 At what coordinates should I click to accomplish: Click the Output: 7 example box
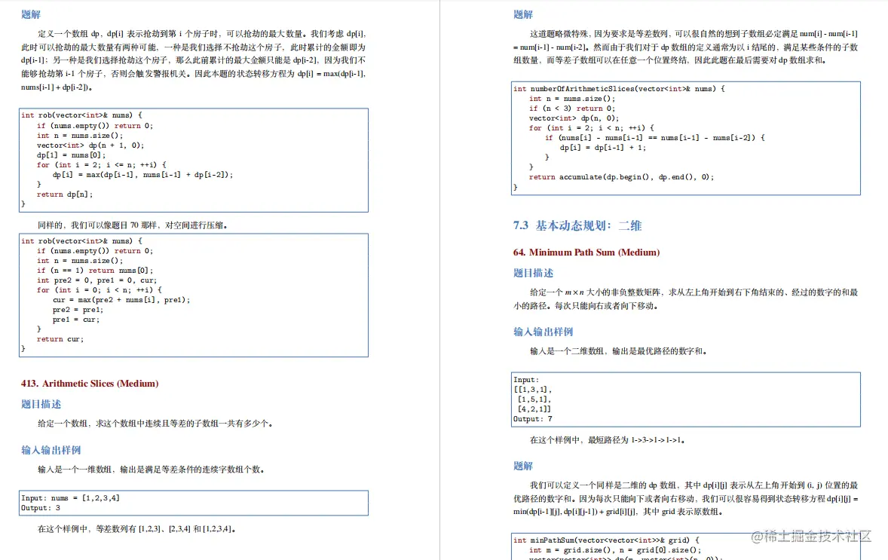[686, 399]
